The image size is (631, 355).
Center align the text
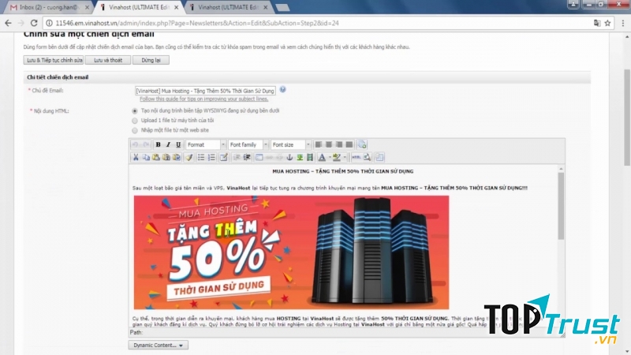tap(329, 144)
